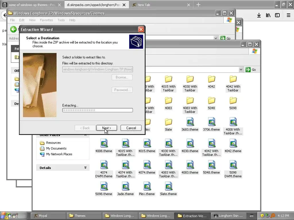The width and height of the screenshot is (294, 220).
Task: Switch to Themes window in taskbar
Action: [x=84, y=216]
